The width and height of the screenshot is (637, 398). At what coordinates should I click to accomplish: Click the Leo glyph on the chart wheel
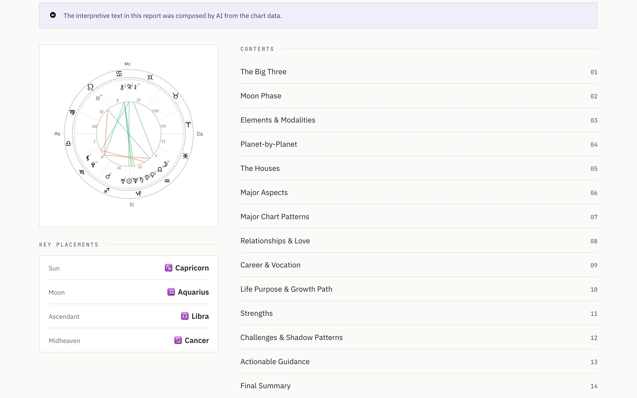(x=90, y=87)
